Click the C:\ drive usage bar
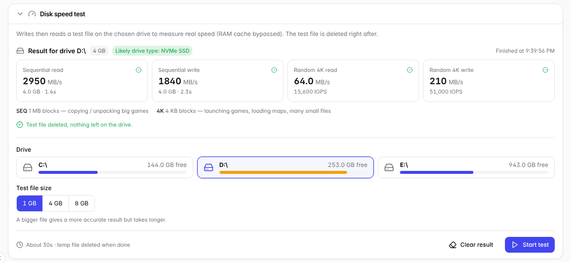 [112, 172]
